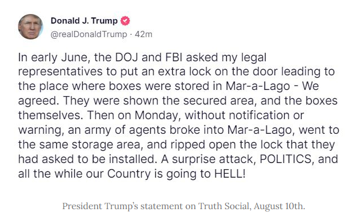Click 'Truth Social' in the caption
355x217 pixels.
tap(224, 206)
